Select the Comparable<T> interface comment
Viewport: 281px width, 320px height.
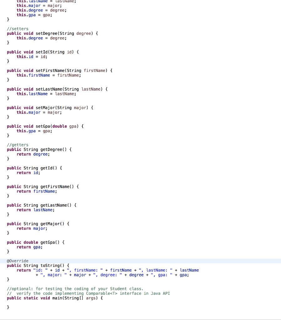coord(88,293)
